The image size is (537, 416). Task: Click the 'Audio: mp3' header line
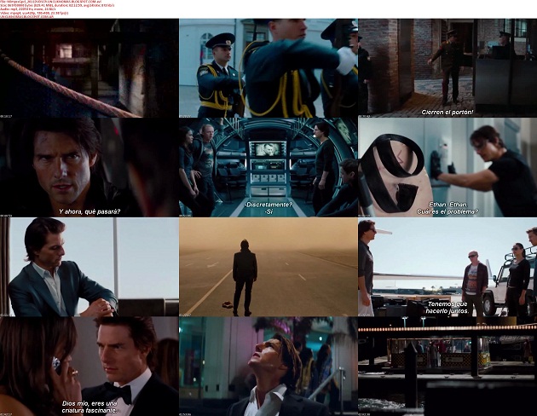coord(26,9)
